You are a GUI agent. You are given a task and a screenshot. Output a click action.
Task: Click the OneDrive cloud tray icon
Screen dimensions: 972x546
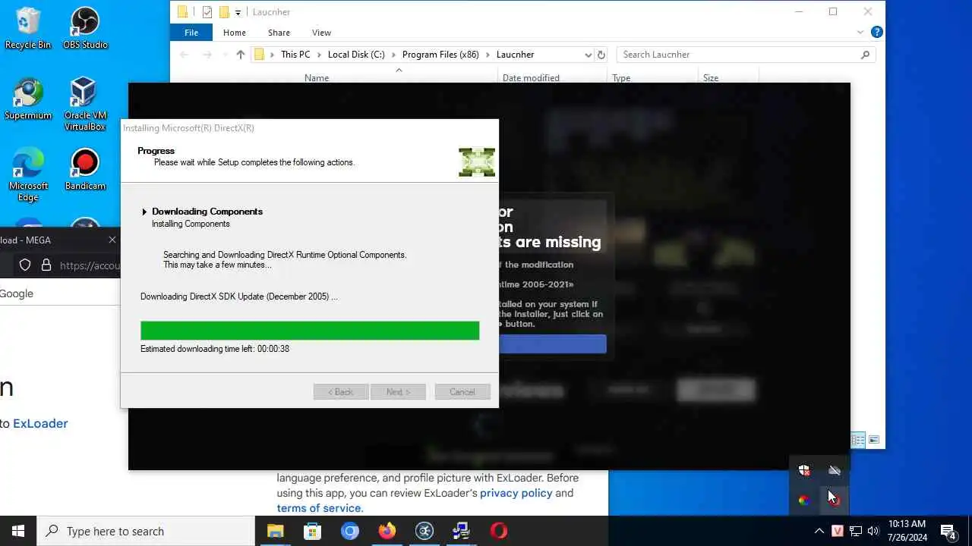pos(834,471)
